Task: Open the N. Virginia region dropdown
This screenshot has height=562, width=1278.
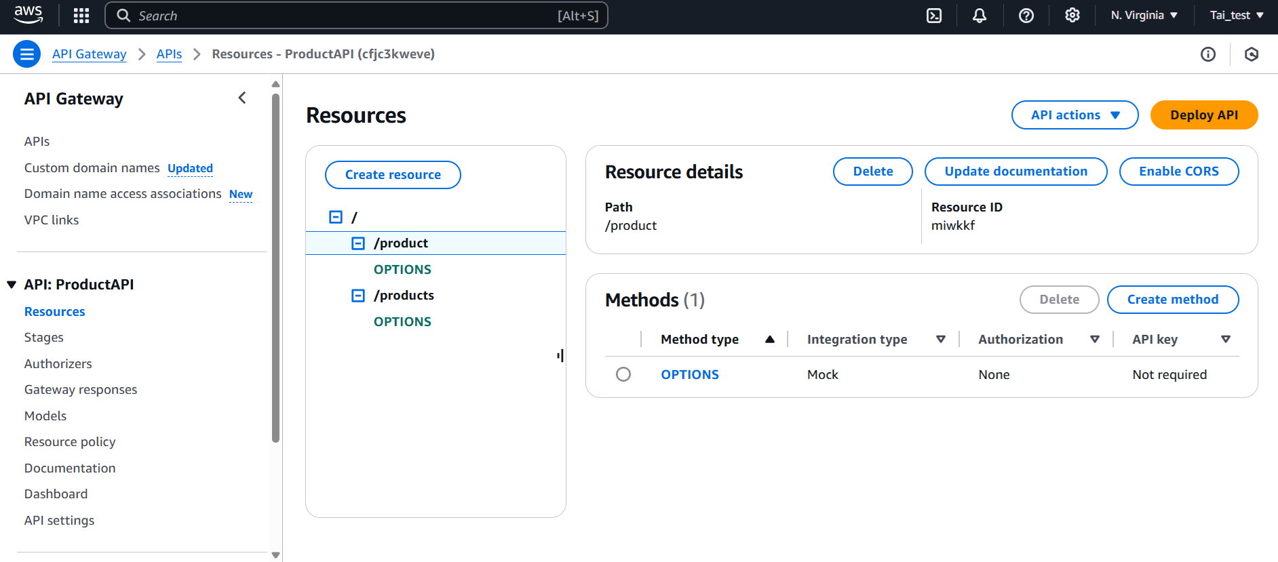Action: tap(1144, 16)
